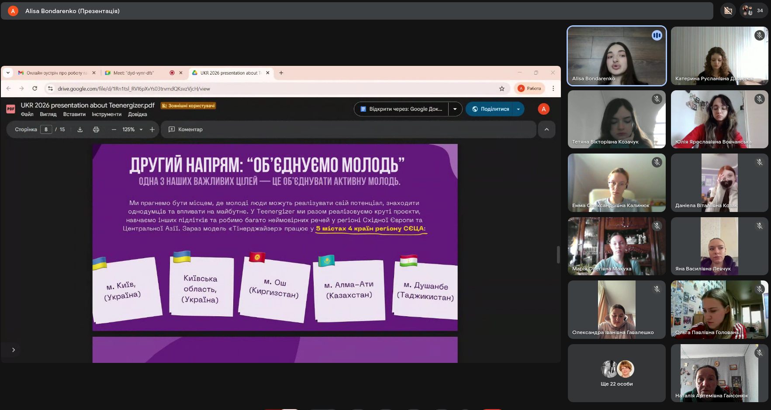Go back using the browser back arrow
The height and width of the screenshot is (410, 771).
9,89
